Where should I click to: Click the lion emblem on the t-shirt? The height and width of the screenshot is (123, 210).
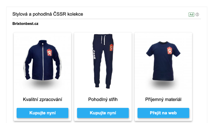click(x=169, y=50)
